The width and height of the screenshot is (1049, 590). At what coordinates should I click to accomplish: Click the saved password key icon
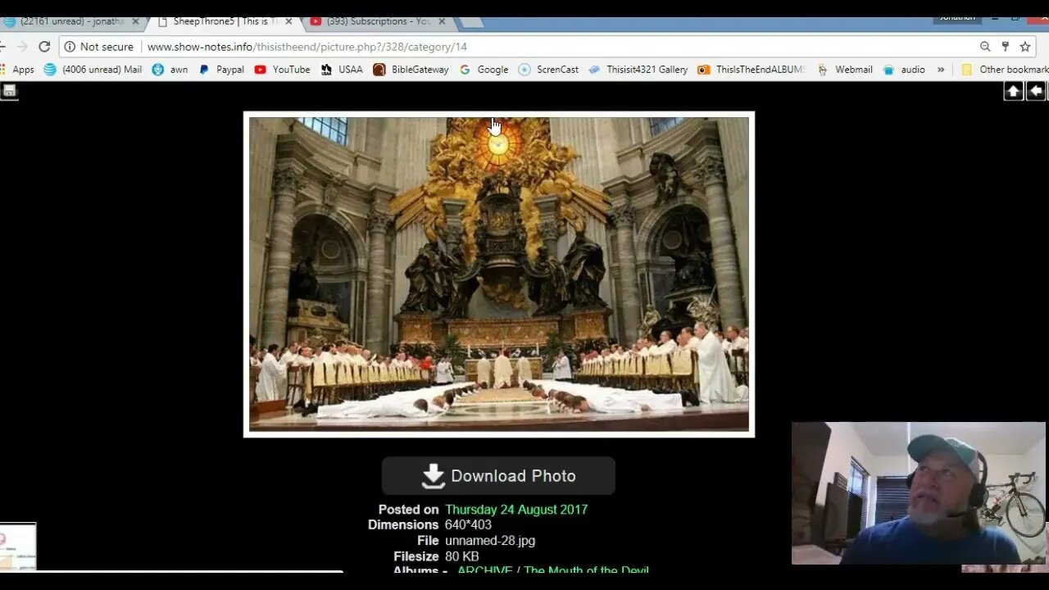1006,47
